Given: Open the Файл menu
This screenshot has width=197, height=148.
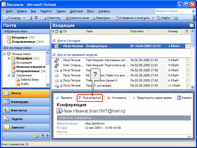Looking at the screenshot, I should pos(9,11).
